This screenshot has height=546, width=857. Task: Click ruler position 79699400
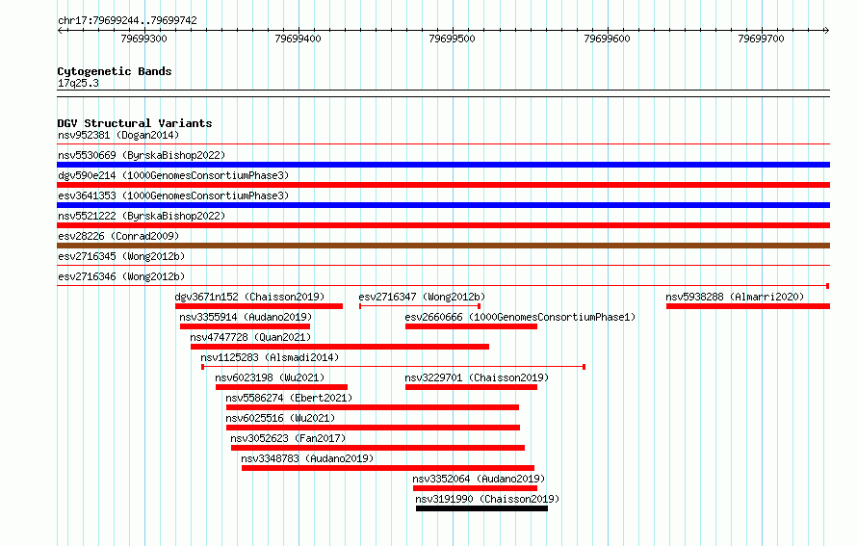click(298, 39)
